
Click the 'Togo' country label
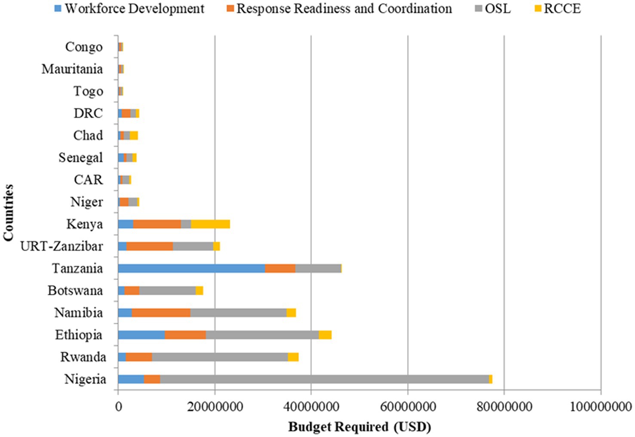tap(88, 91)
